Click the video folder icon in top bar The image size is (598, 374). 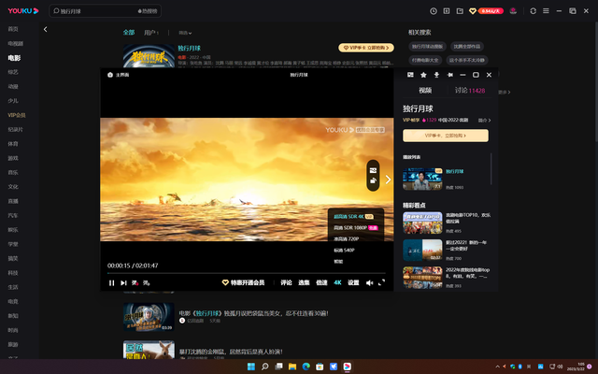pos(460,11)
